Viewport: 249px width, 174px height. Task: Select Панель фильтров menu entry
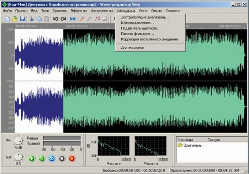[137, 34]
